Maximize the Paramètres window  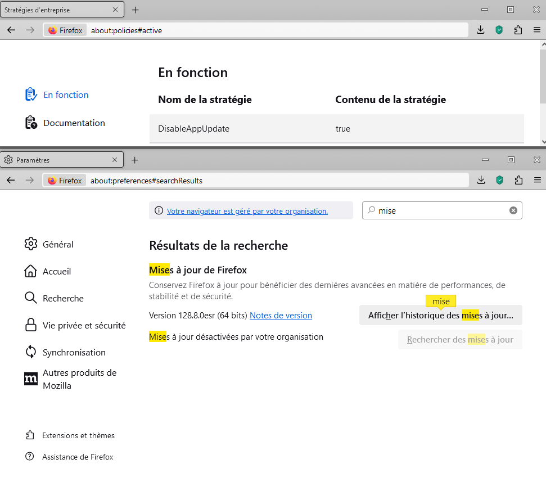click(511, 160)
